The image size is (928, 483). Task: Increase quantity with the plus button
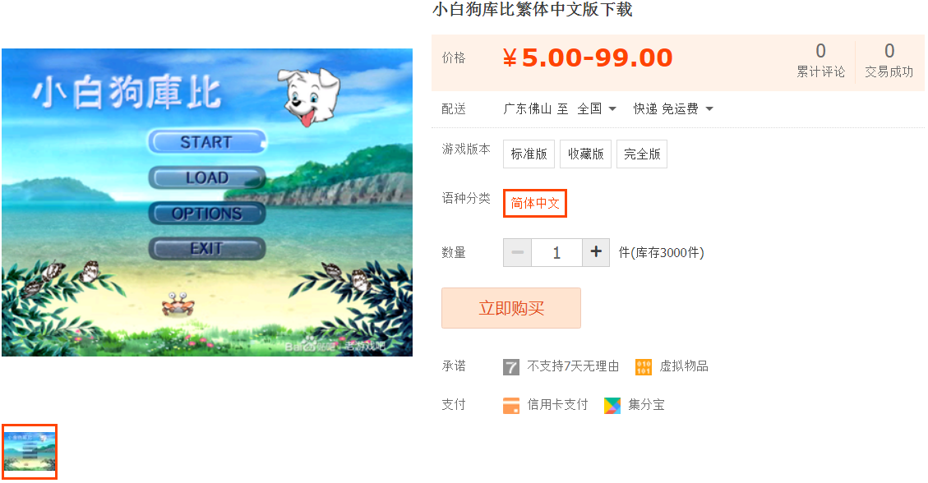point(596,252)
